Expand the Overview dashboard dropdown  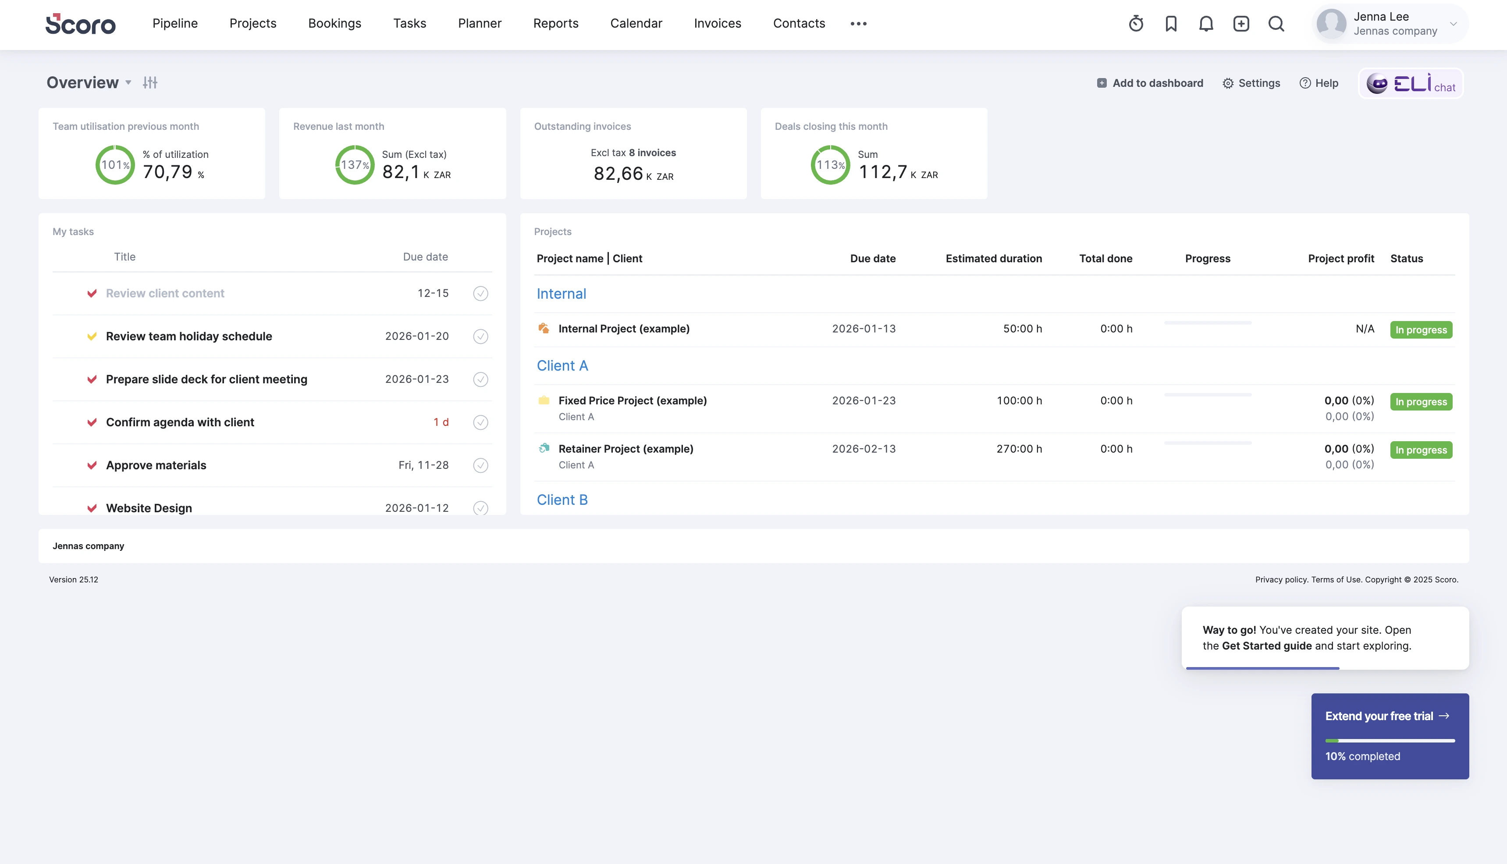(x=128, y=82)
